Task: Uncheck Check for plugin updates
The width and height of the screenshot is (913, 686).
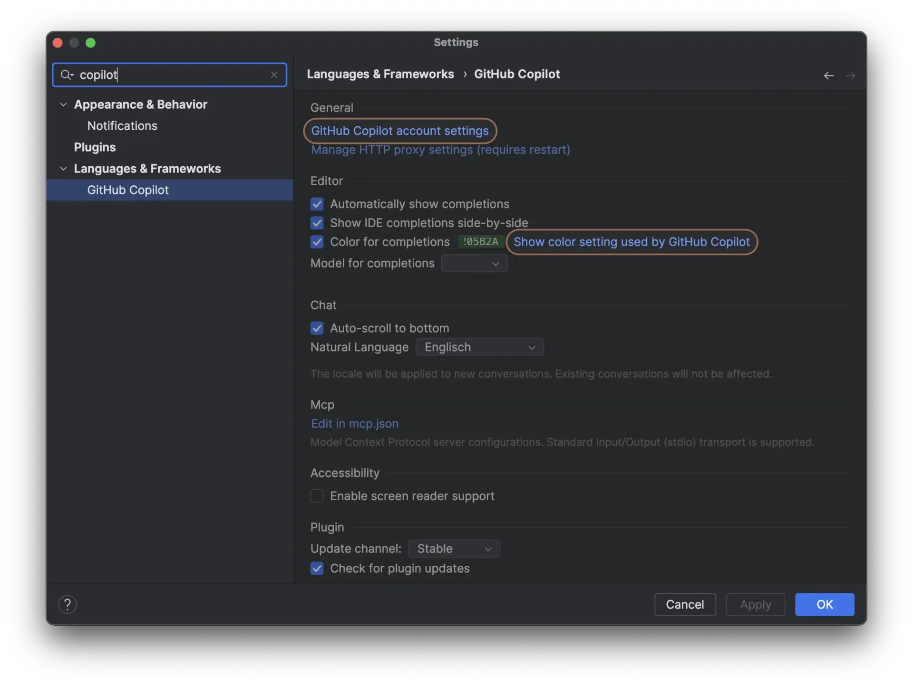Action: 317,569
